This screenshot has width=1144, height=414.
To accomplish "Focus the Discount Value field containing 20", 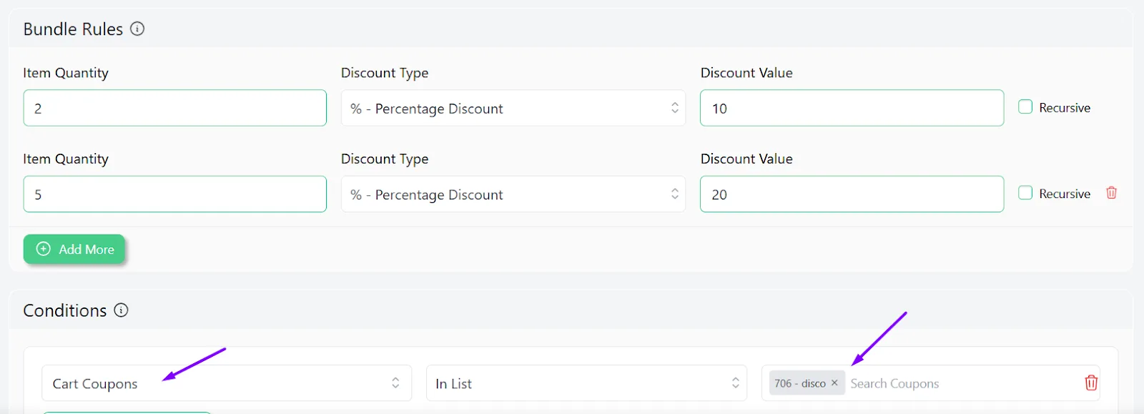I will coord(852,194).
